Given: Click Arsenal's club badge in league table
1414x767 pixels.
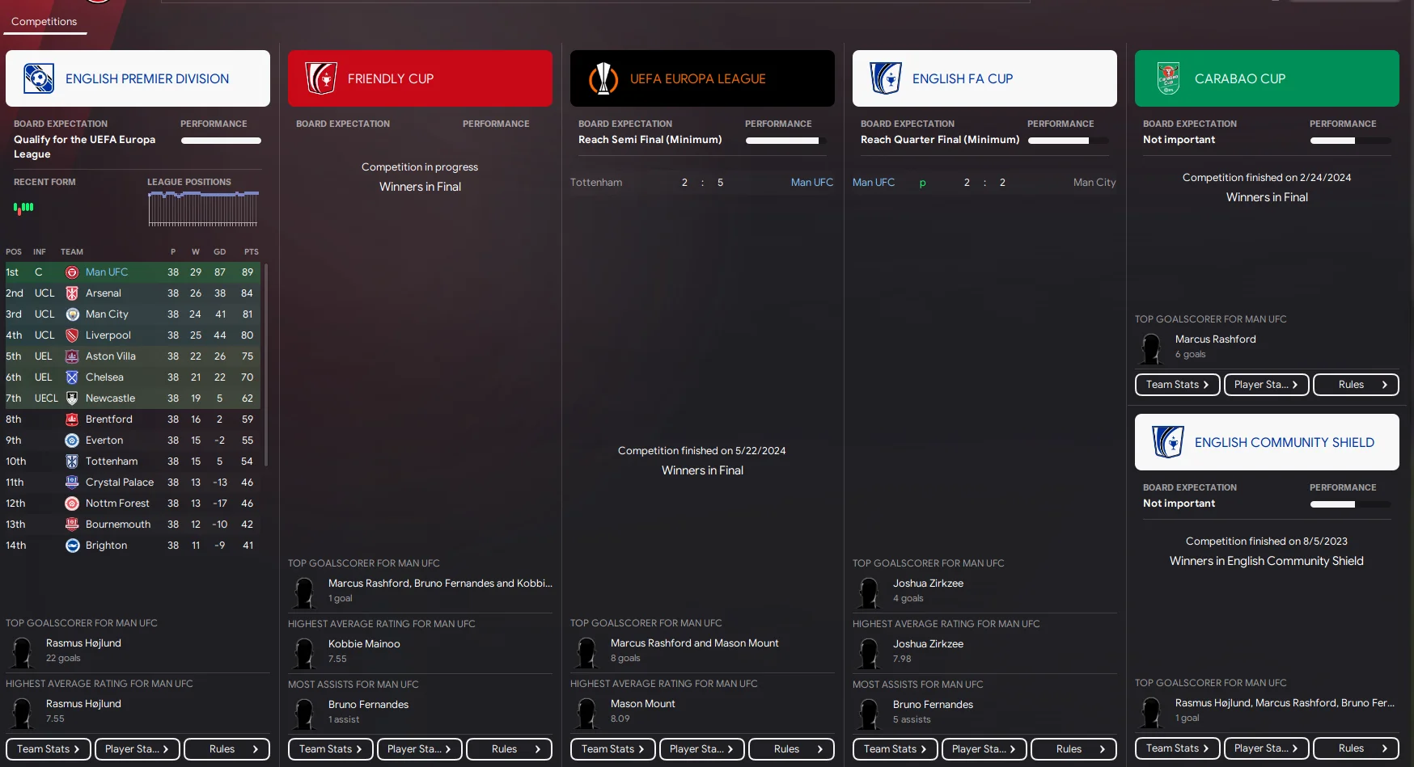Looking at the screenshot, I should click(72, 293).
